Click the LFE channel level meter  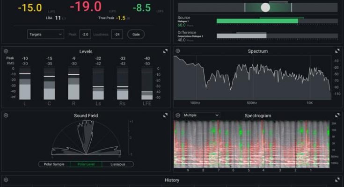click(147, 83)
